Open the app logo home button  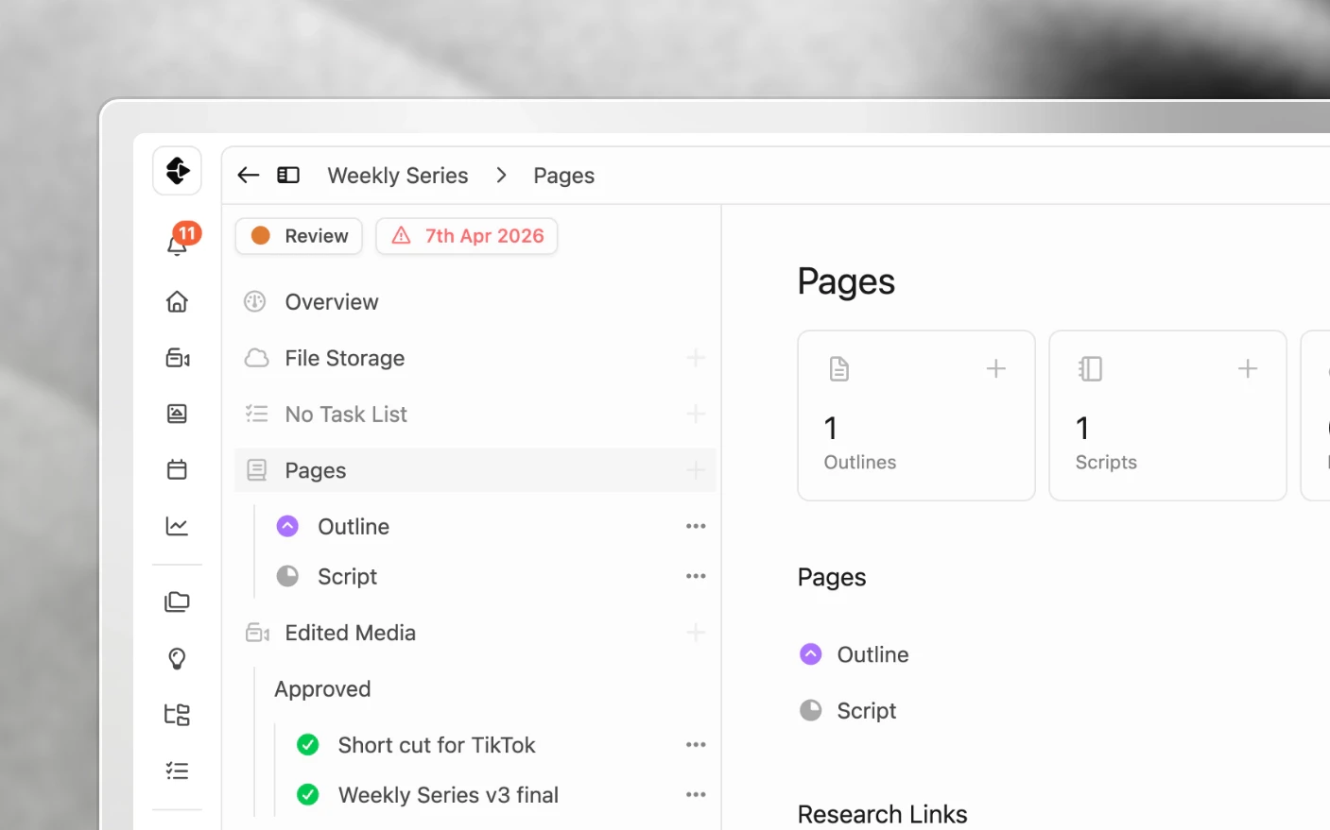click(x=177, y=171)
